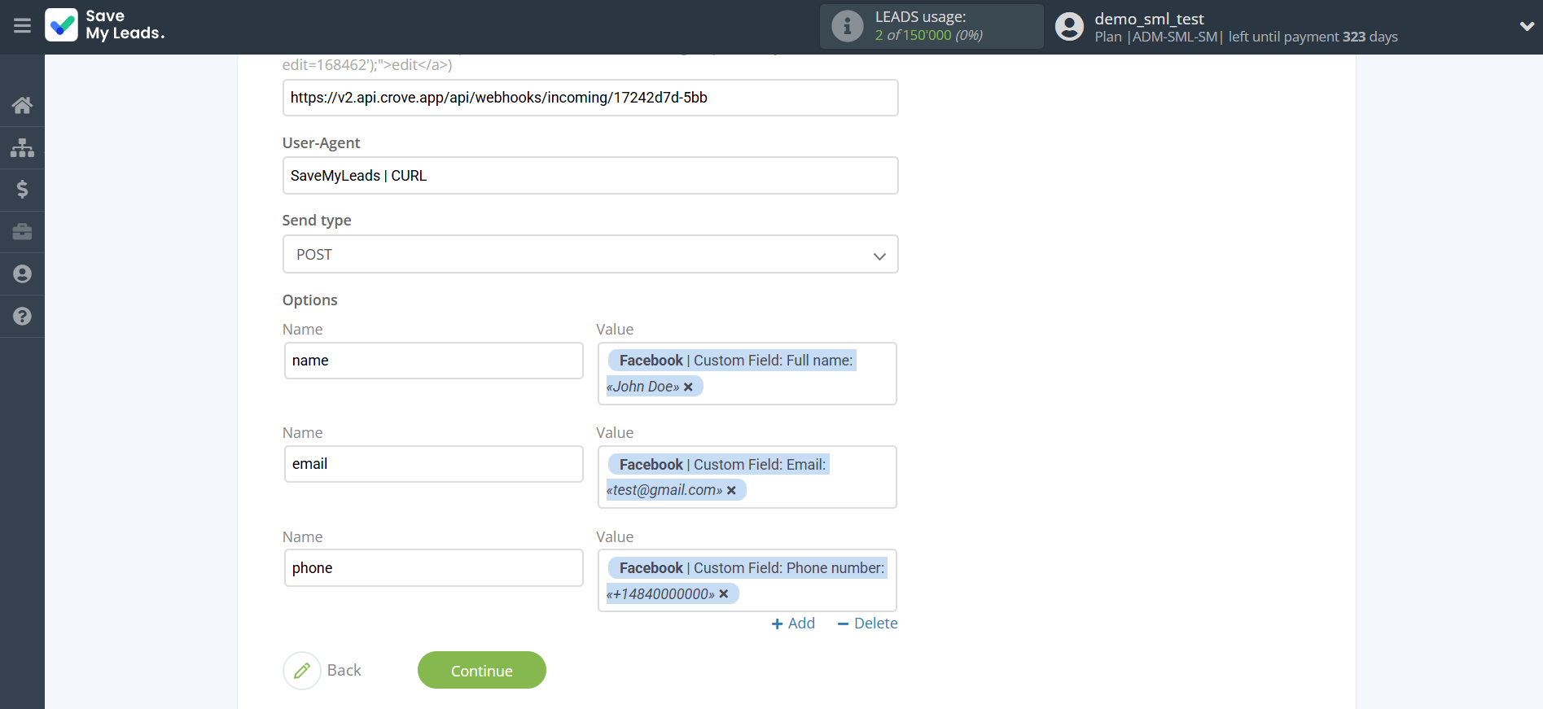Click the pencil Back icon
Image resolution: width=1543 pixels, height=709 pixels.
coord(302,671)
